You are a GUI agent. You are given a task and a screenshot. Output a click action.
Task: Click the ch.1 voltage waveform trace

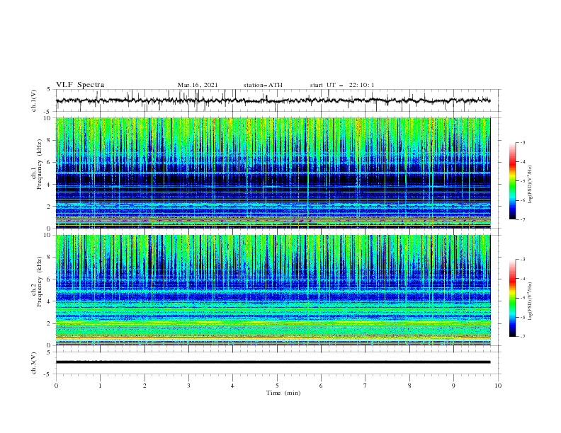[273, 100]
